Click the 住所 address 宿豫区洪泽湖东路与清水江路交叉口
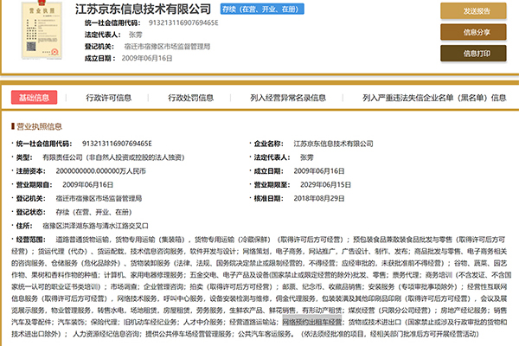This screenshot has width=519, height=346. click(96, 226)
